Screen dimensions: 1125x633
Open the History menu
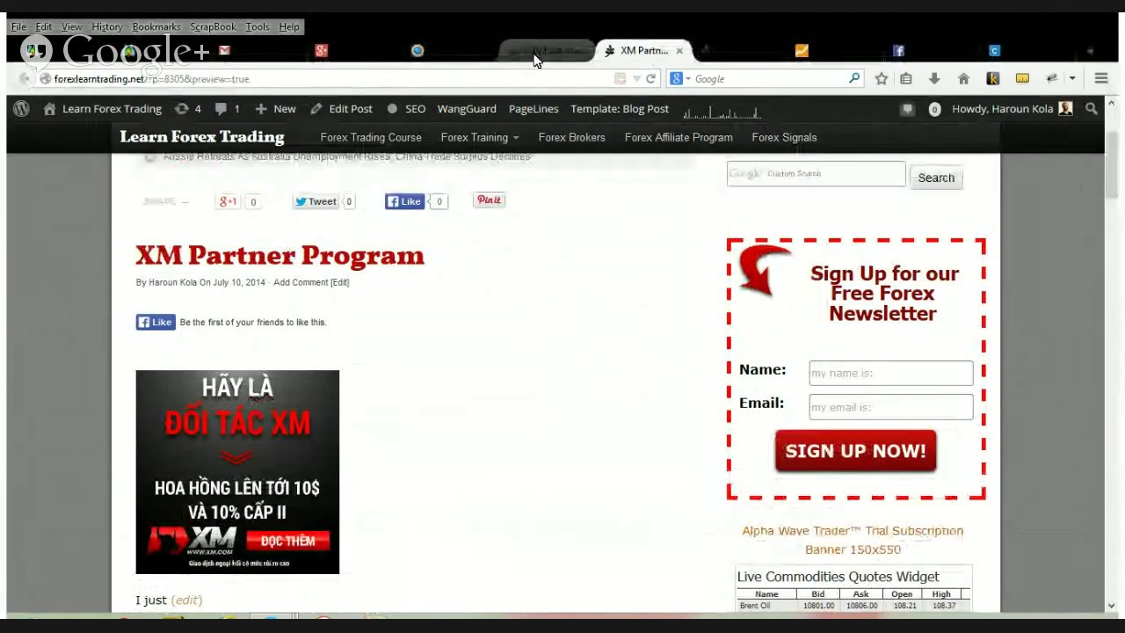(x=107, y=27)
